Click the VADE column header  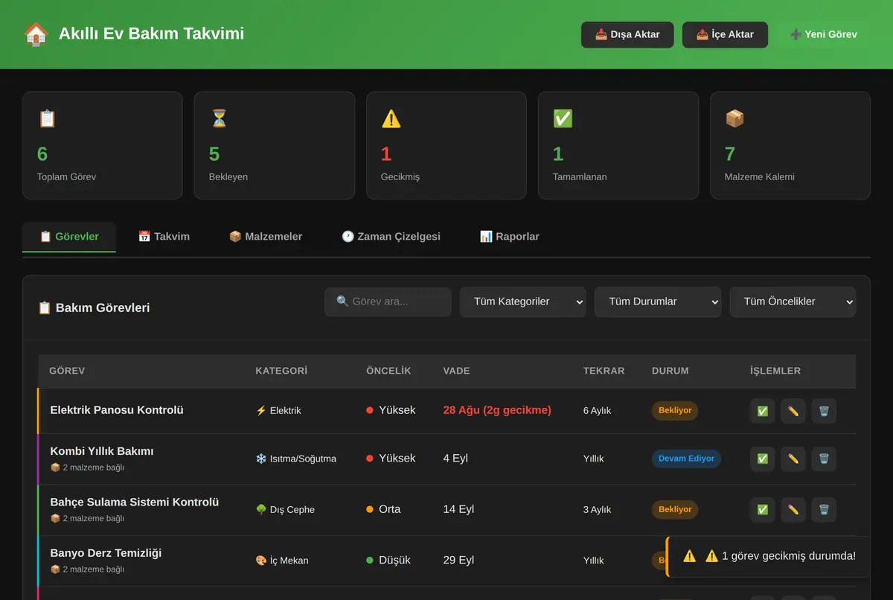456,371
